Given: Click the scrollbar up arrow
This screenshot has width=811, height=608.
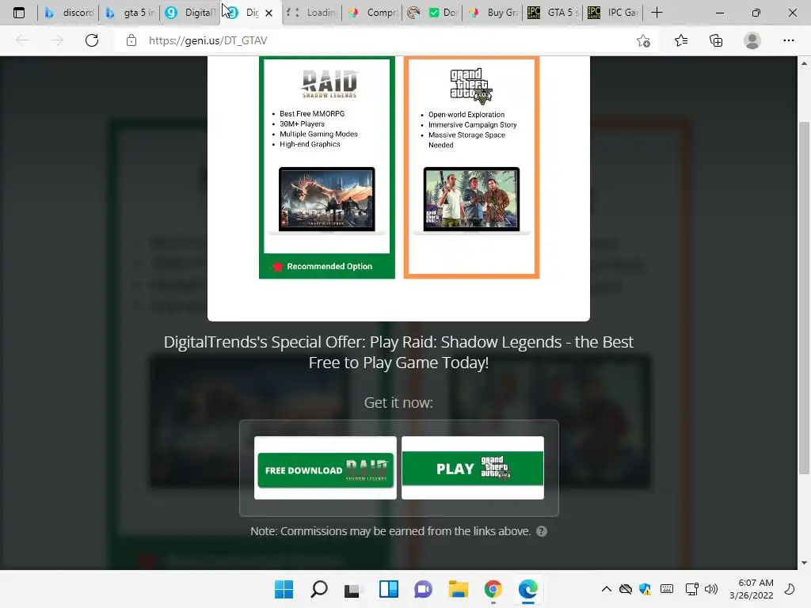Looking at the screenshot, I should click(x=804, y=63).
